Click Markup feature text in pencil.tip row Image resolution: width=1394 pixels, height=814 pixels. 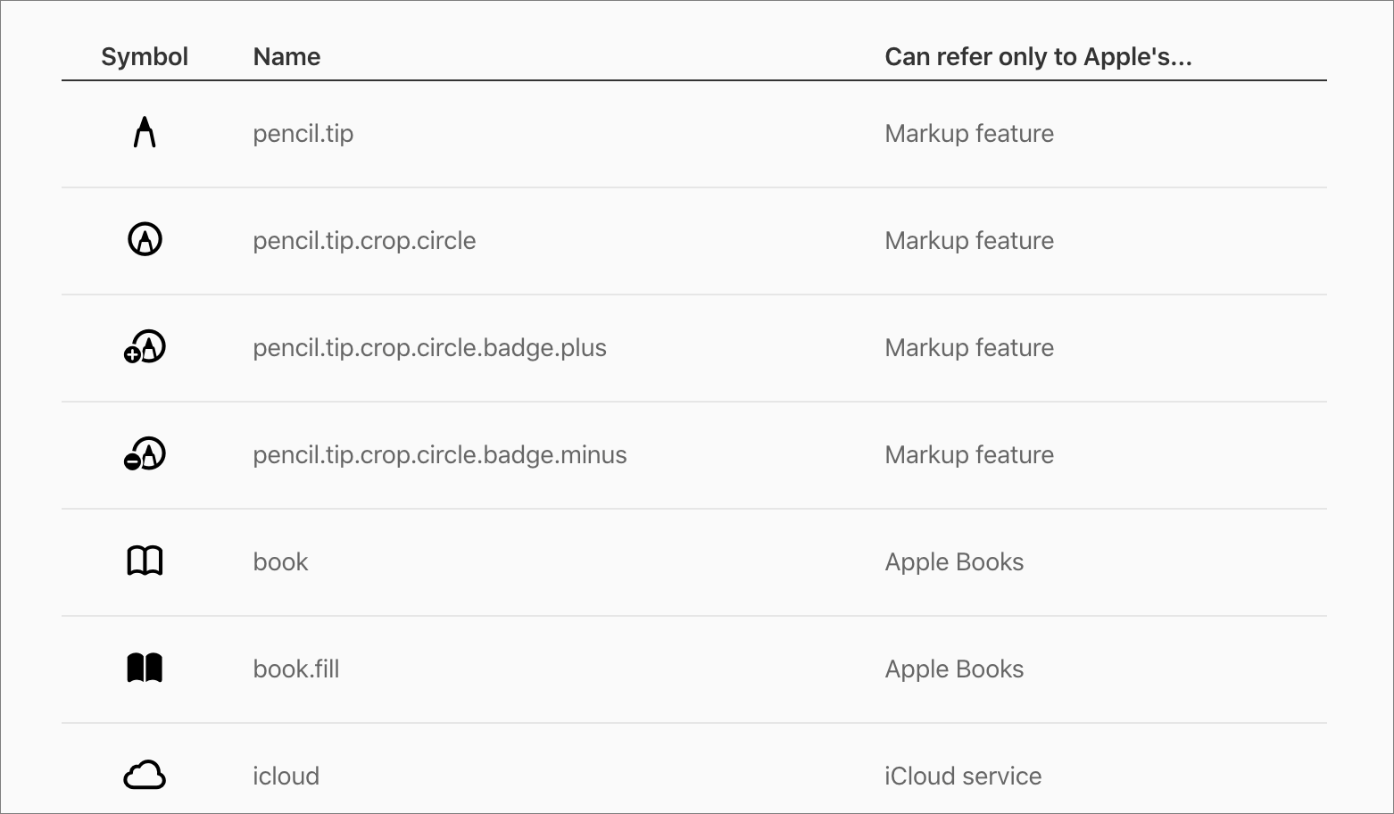click(x=969, y=134)
